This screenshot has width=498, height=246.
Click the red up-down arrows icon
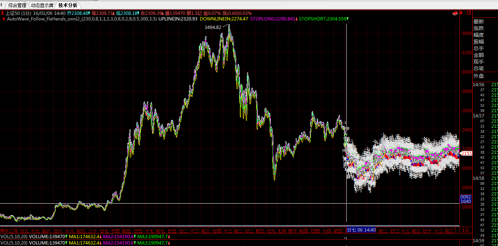(461, 13)
